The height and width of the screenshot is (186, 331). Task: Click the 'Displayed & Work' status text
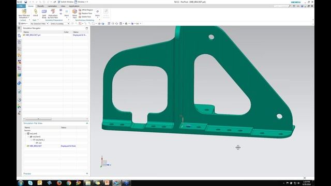[68, 146]
